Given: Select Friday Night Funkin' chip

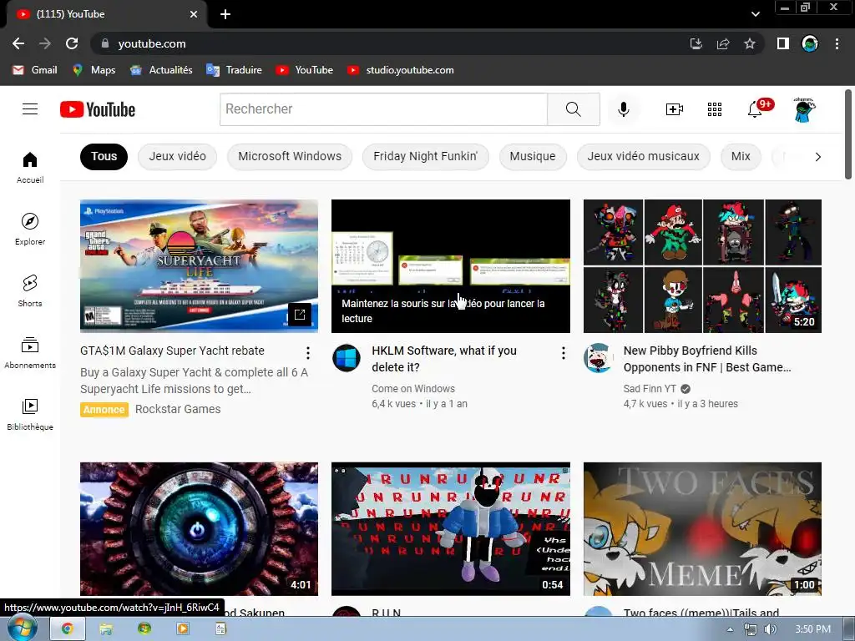Looking at the screenshot, I should pyautogui.click(x=425, y=156).
